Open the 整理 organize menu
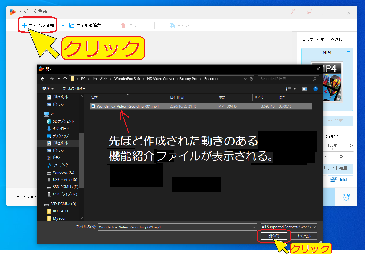The width and height of the screenshot is (365, 256). tap(48, 89)
